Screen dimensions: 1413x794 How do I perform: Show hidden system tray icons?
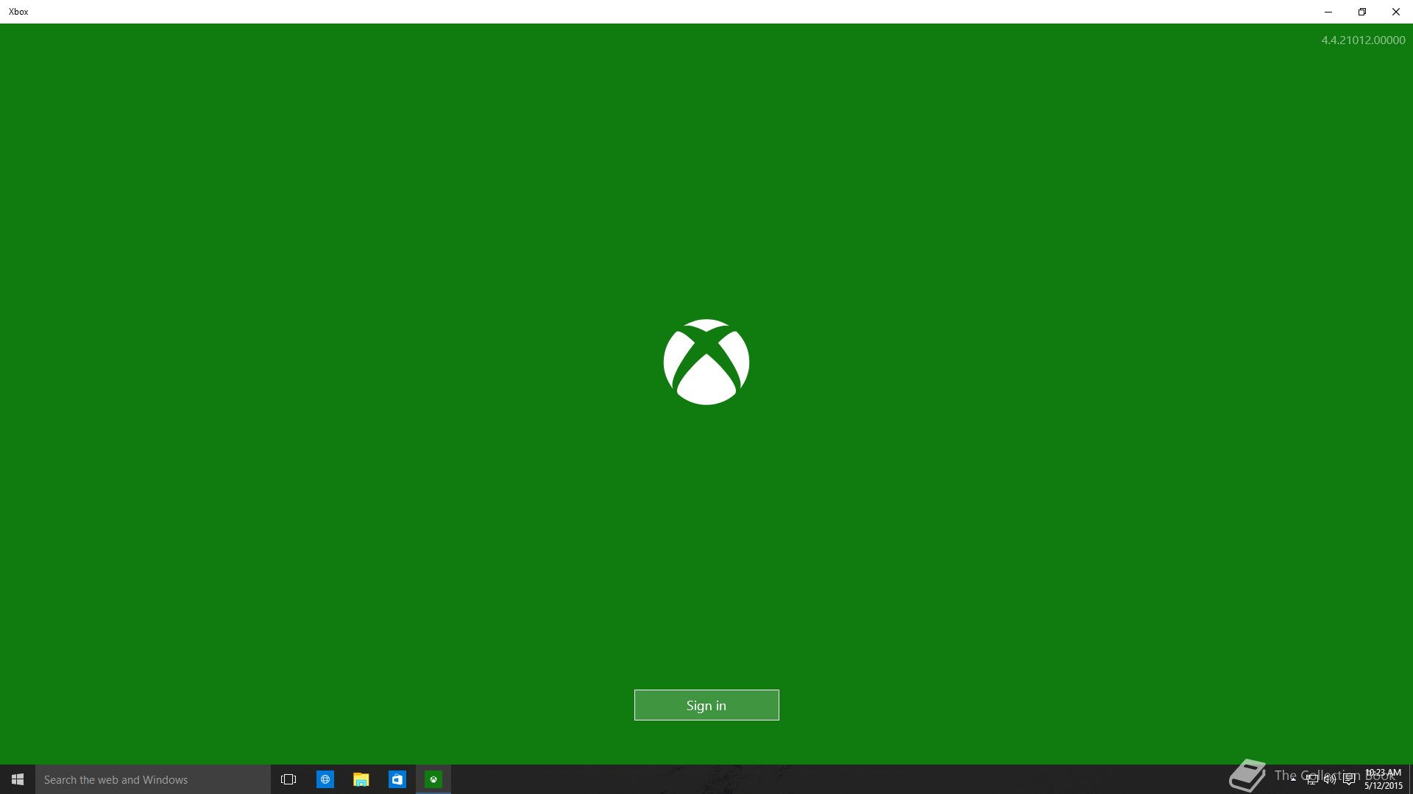click(1293, 779)
